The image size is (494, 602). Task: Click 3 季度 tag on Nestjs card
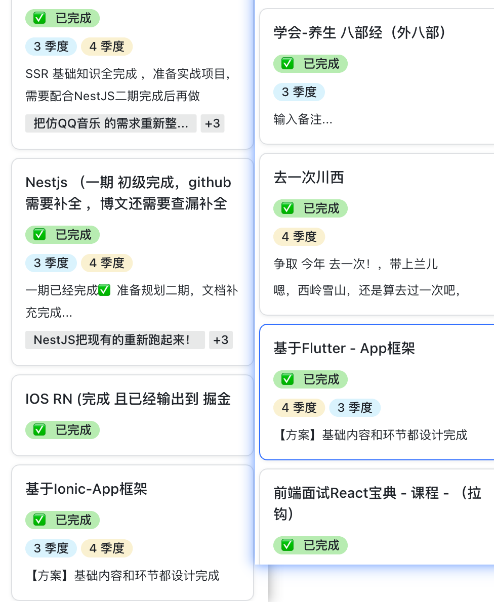[51, 263]
